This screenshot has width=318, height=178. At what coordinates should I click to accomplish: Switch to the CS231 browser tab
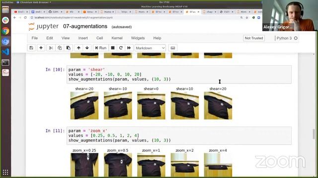(227, 12)
